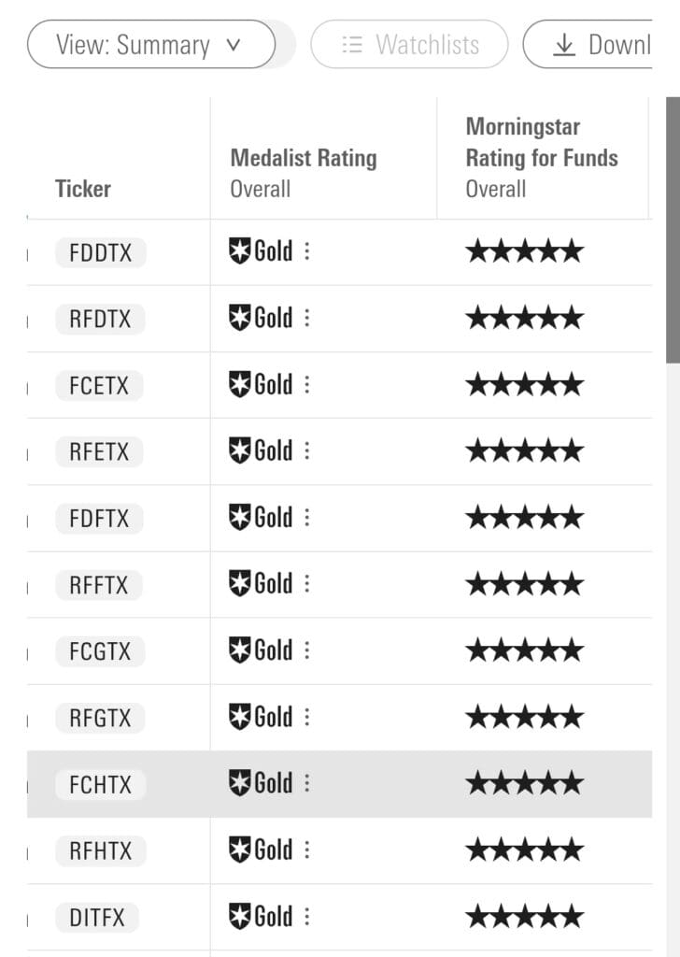Select the RFGTX ticker chip
The width and height of the screenshot is (680, 957).
(x=100, y=719)
